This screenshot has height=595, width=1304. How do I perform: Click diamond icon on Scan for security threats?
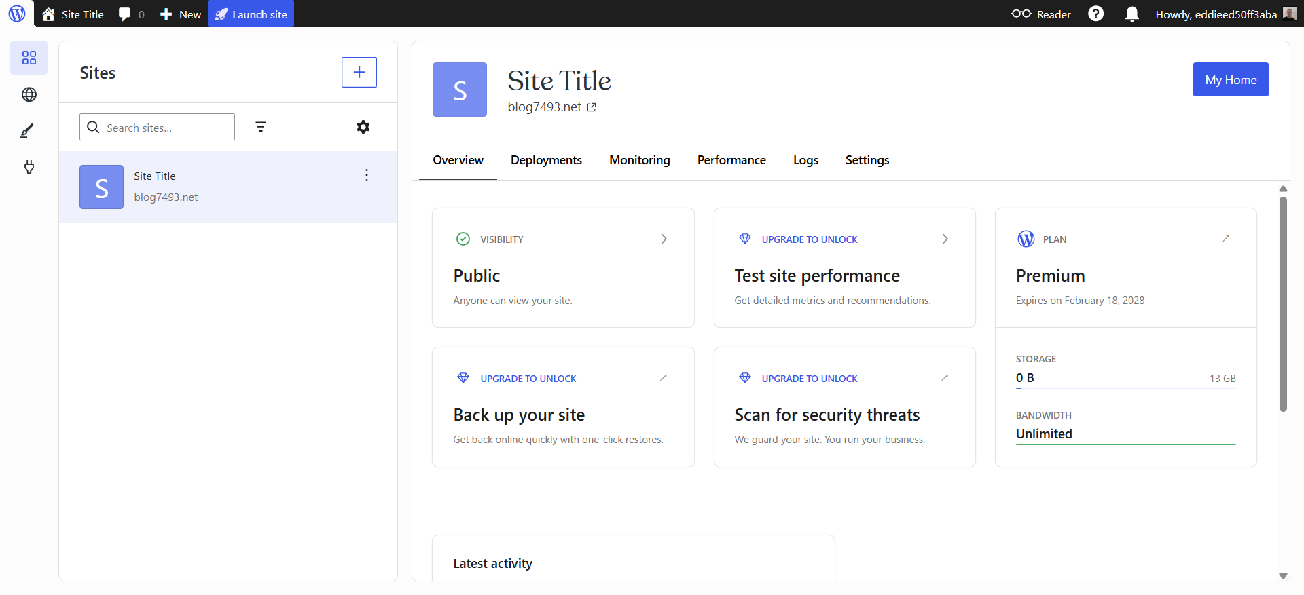pos(745,378)
